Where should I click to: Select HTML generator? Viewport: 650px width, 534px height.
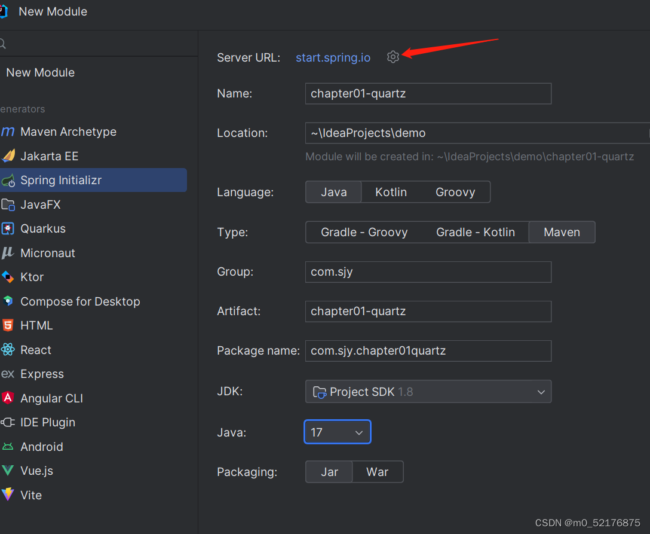coord(93,325)
